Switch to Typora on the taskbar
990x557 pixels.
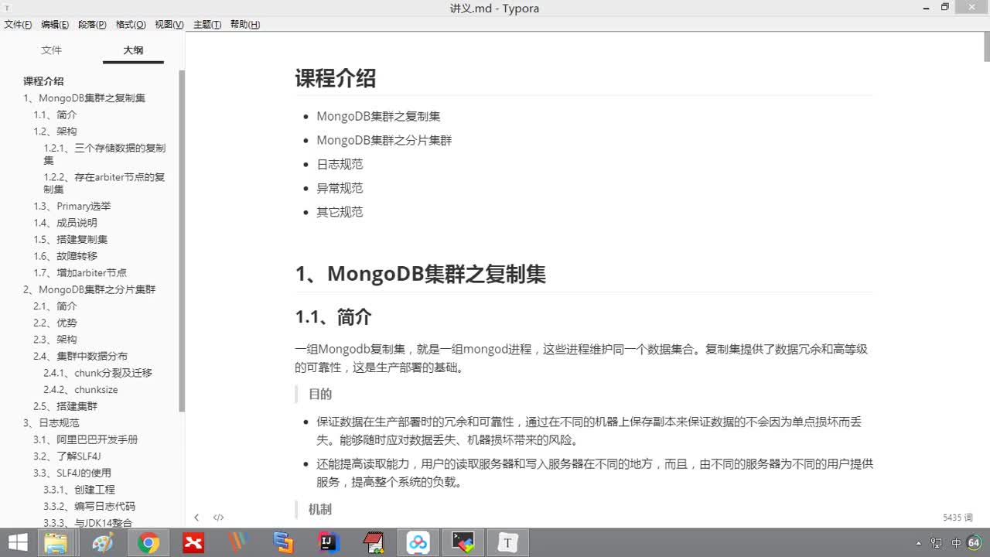point(508,543)
